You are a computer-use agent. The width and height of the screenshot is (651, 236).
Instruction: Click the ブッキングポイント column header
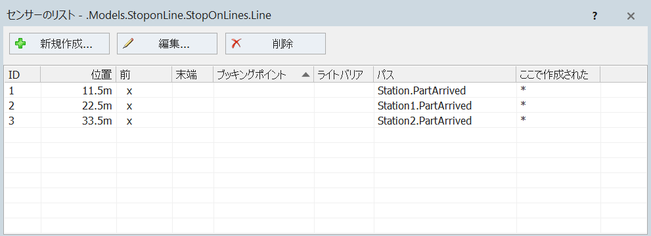[x=263, y=75]
